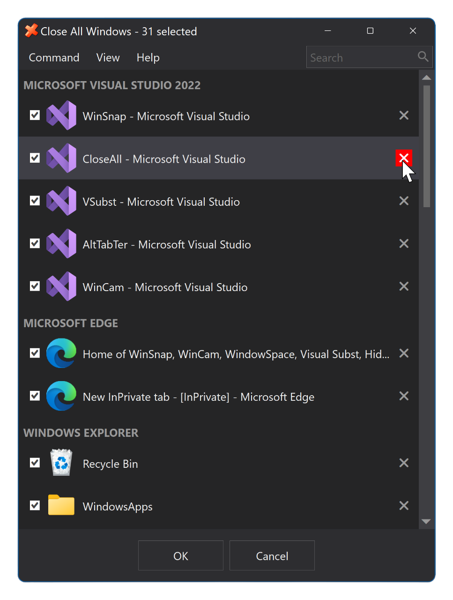Close the CloseAll Visual Studio window with red X
453x600 pixels.
tap(403, 158)
